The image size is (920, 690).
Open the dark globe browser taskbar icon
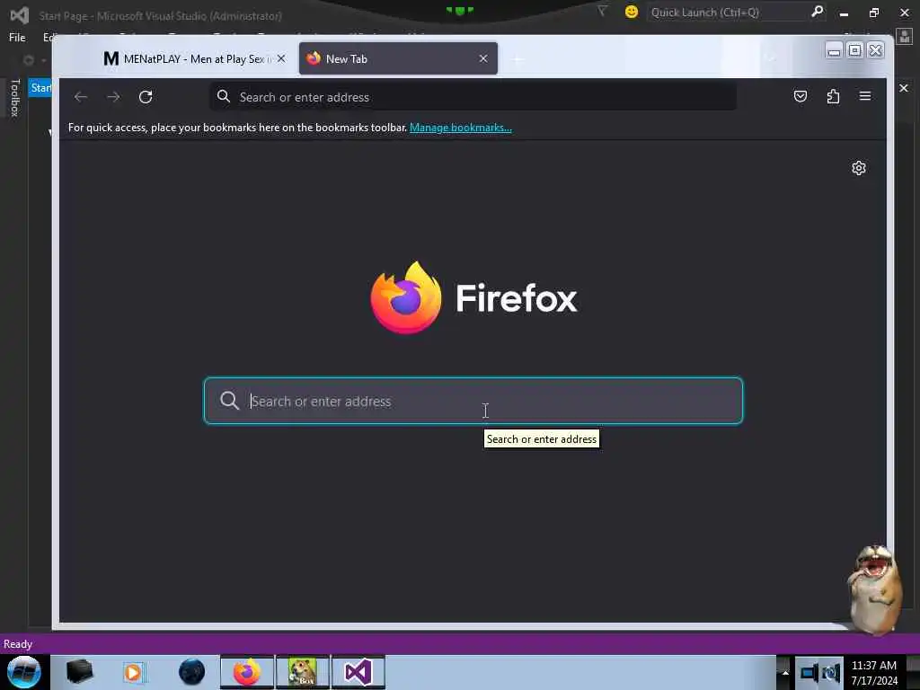192,672
